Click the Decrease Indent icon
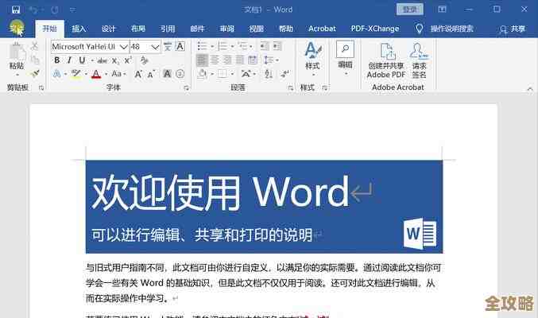The height and width of the screenshot is (318, 538). 264,46
